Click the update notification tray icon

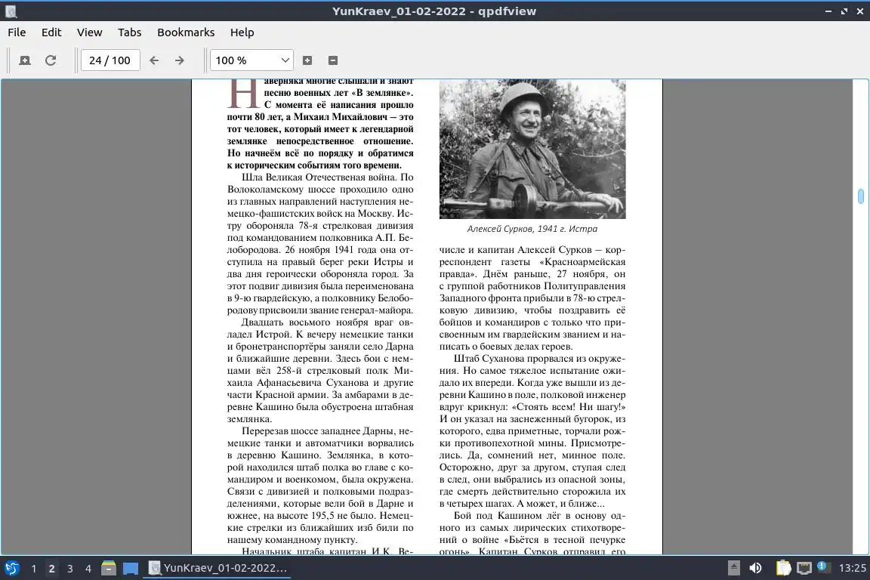[x=823, y=567]
